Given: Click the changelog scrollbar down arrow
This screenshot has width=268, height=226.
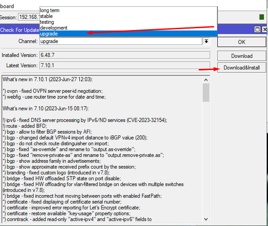Looking at the screenshot, I should tap(206, 219).
